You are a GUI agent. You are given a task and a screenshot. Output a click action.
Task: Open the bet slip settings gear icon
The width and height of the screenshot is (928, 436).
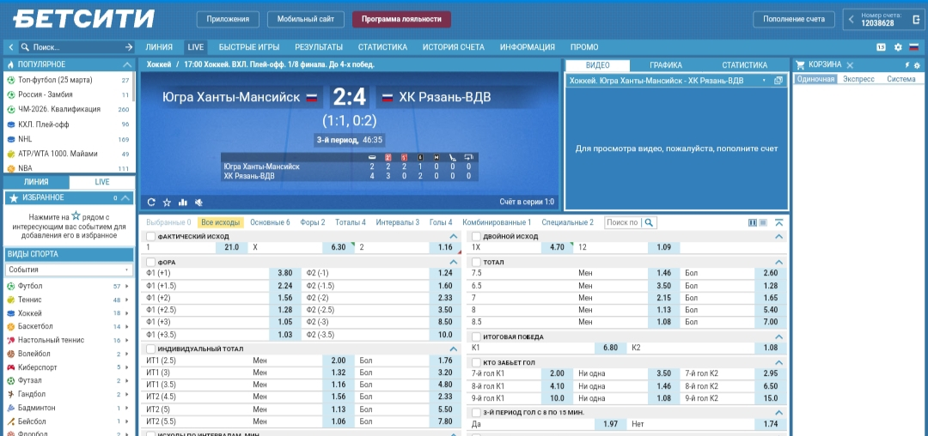(918, 65)
